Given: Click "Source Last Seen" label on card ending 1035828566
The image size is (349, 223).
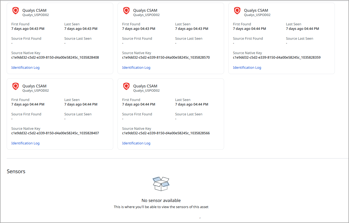Looking at the screenshot, I should pos(189,114).
